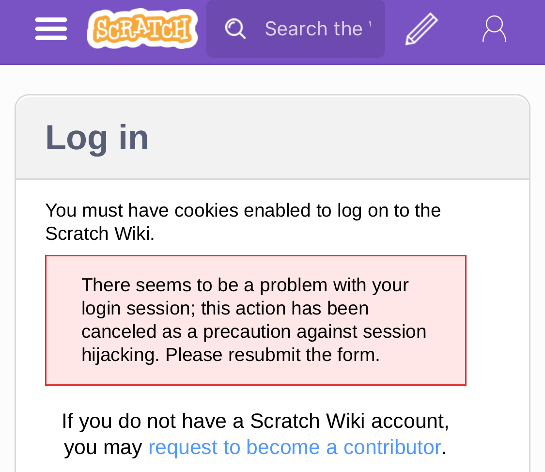The width and height of the screenshot is (545, 472).
Task: Select the Log in page heading
Action: pyautogui.click(x=96, y=137)
